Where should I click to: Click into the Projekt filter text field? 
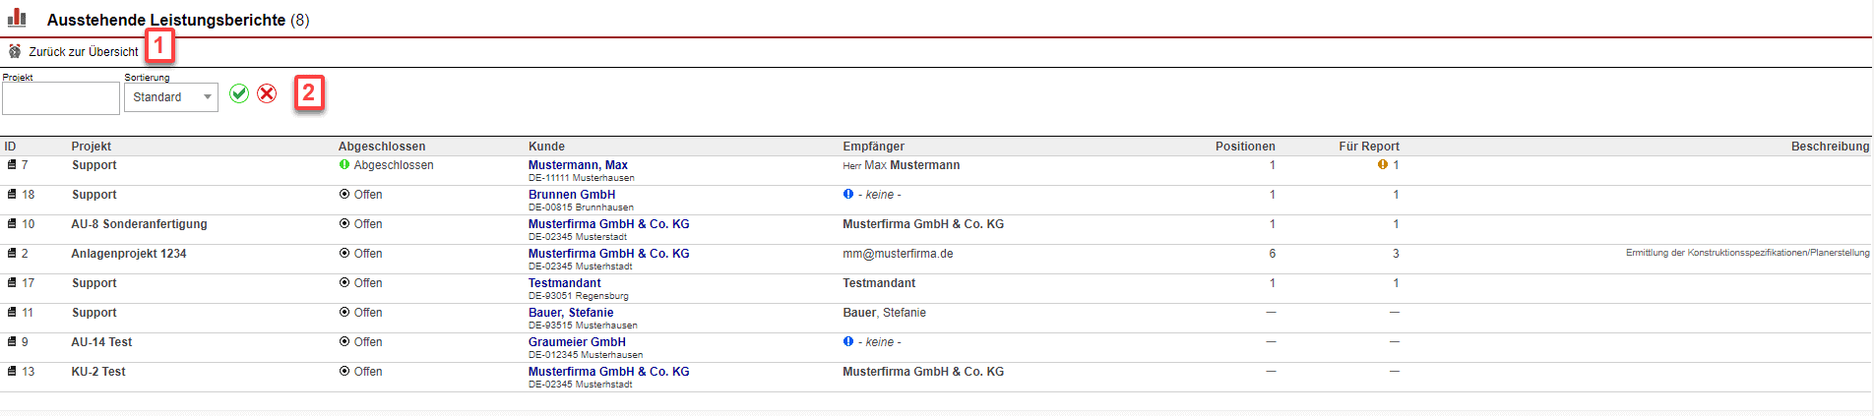click(61, 98)
